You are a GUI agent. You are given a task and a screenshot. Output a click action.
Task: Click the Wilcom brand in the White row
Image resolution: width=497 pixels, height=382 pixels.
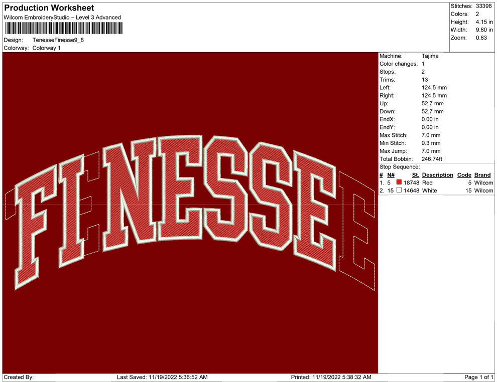483,190
